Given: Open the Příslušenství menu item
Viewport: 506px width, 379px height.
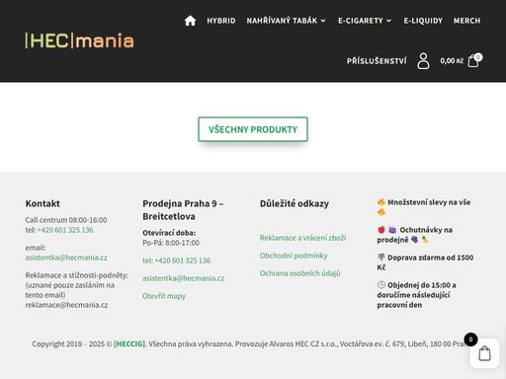Looking at the screenshot, I should tap(377, 61).
